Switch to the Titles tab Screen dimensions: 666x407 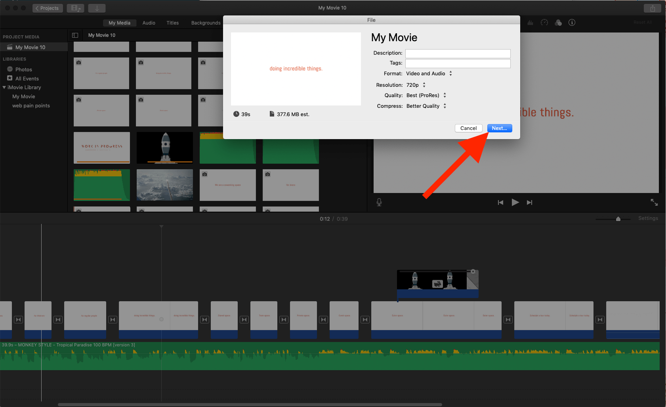coord(172,23)
